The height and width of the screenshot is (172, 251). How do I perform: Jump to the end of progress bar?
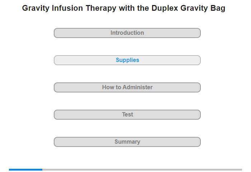coord(241,169)
